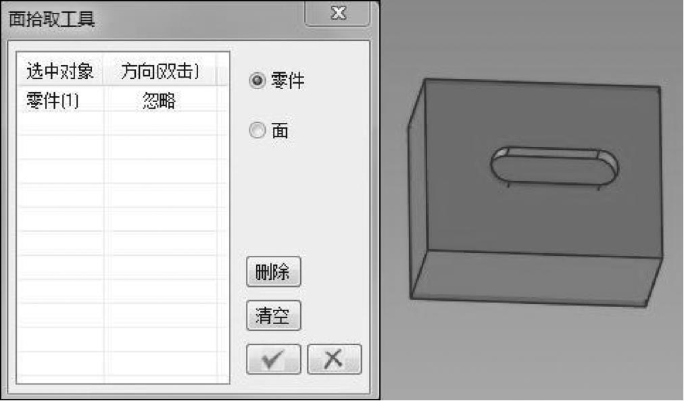The image size is (684, 401).
Task: Confirm selection with the checkmark button
Action: click(274, 359)
